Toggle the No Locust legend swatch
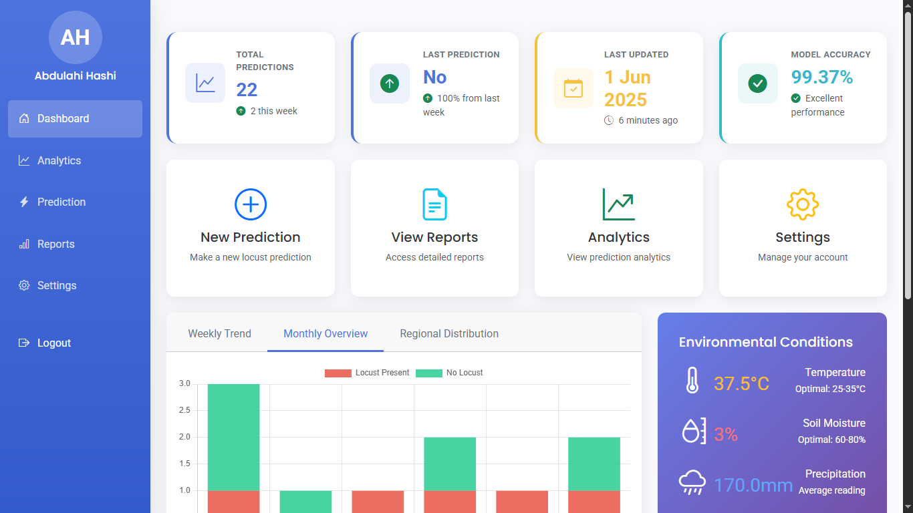The image size is (913, 513). point(429,373)
